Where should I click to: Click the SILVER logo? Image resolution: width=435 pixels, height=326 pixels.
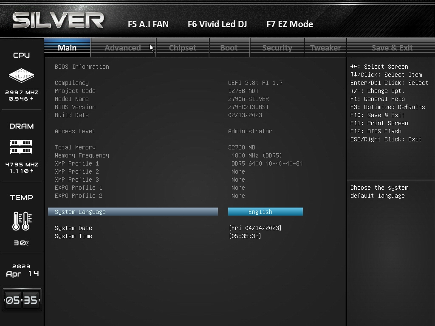(x=58, y=20)
